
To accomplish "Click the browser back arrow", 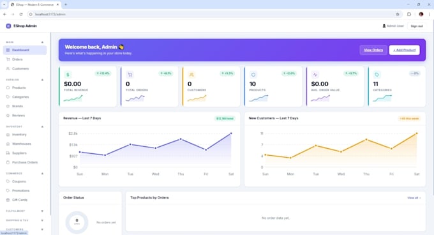I will (4, 14).
